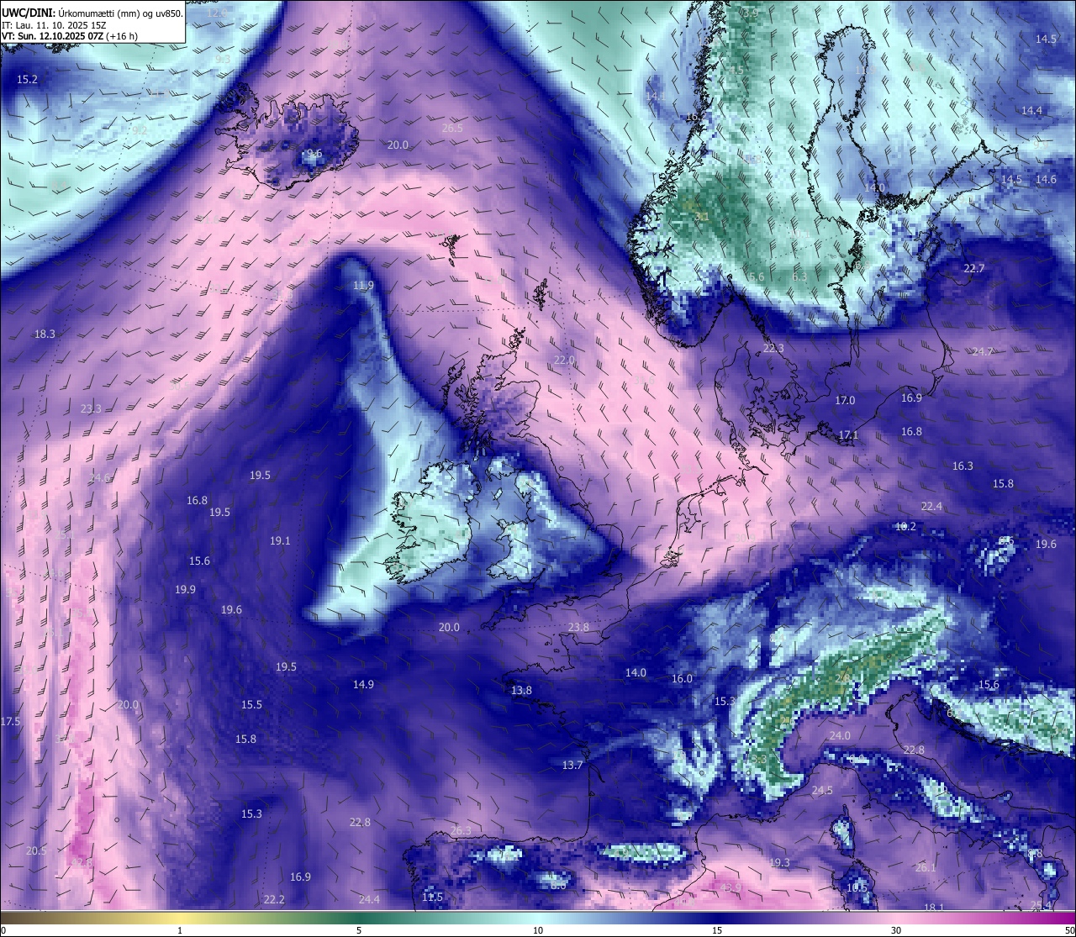The height and width of the screenshot is (937, 1076).
Task: Click the 24.4 value near Portugal
Action: coord(369,900)
